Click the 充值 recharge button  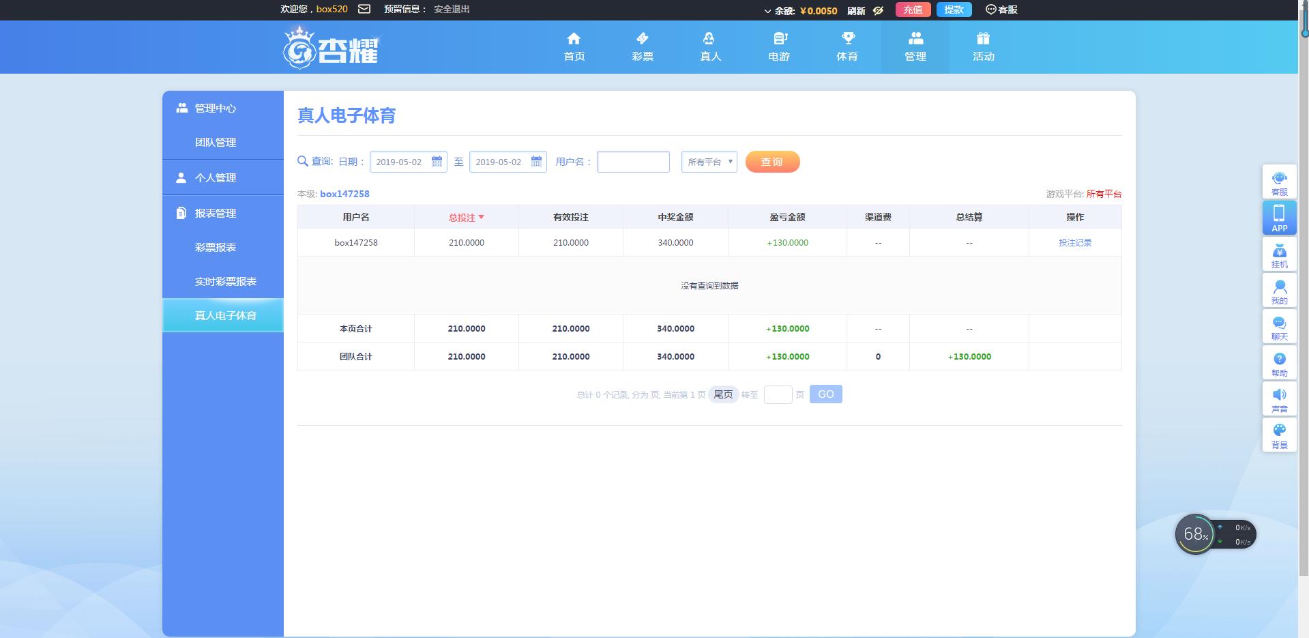pyautogui.click(x=913, y=10)
